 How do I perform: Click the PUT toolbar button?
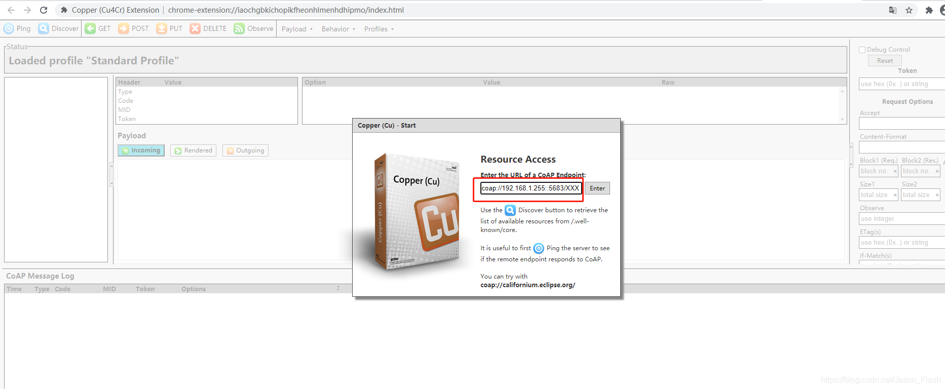coord(170,29)
